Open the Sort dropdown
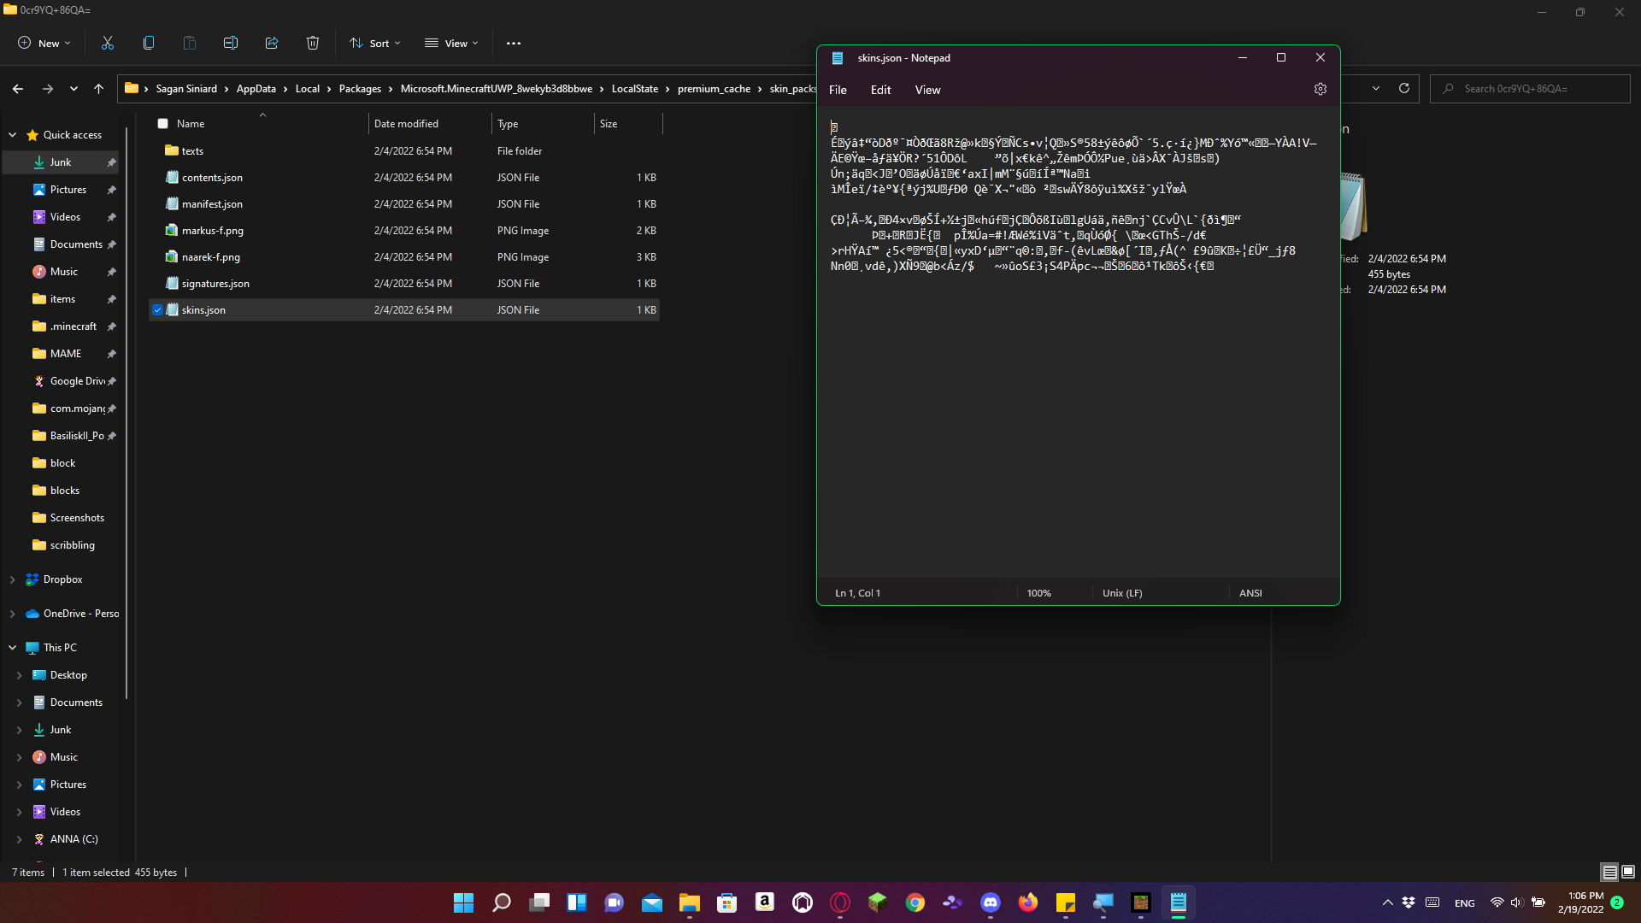Screen dimensions: 1641x923 click(374, 43)
